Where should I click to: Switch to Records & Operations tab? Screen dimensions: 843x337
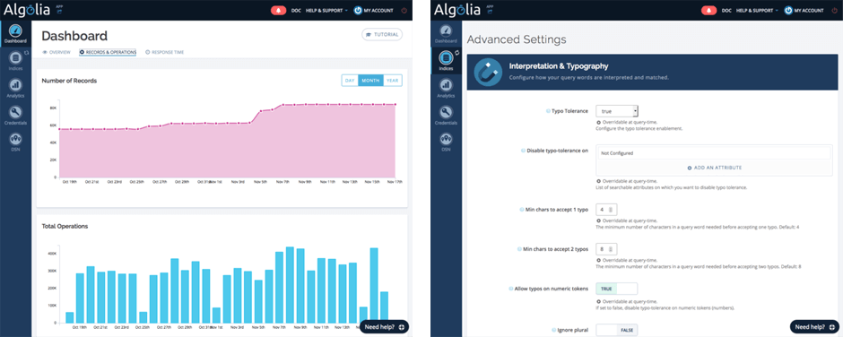pos(108,52)
